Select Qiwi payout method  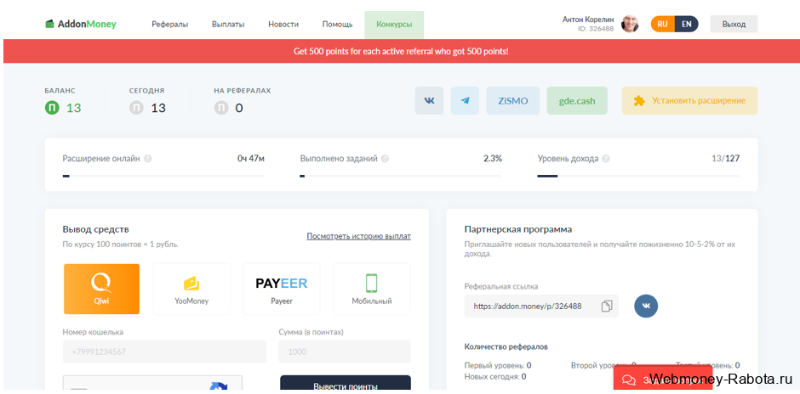(x=101, y=289)
